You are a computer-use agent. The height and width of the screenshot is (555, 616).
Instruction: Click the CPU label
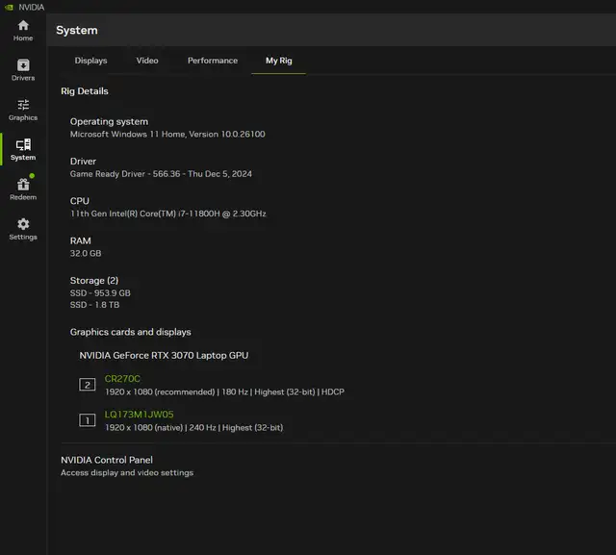click(79, 201)
